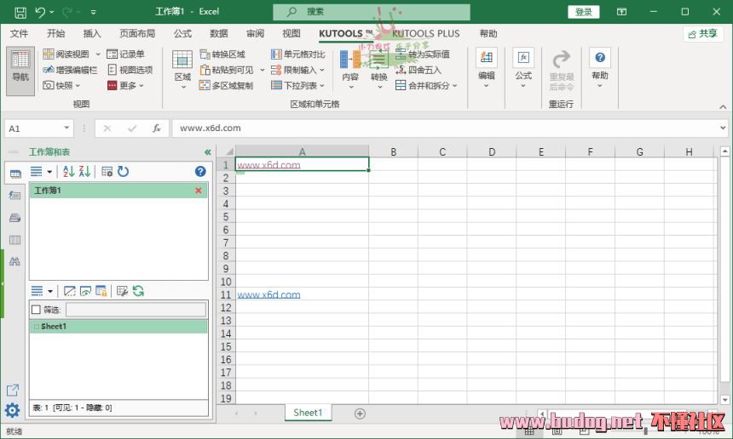Click 单元格对比 compare cells
The height and width of the screenshot is (439, 733).
coord(297,54)
